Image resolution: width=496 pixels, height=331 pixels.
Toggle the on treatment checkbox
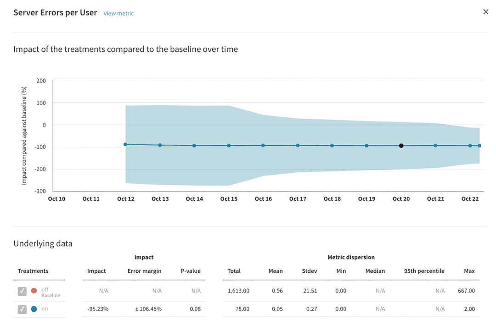[22, 309]
